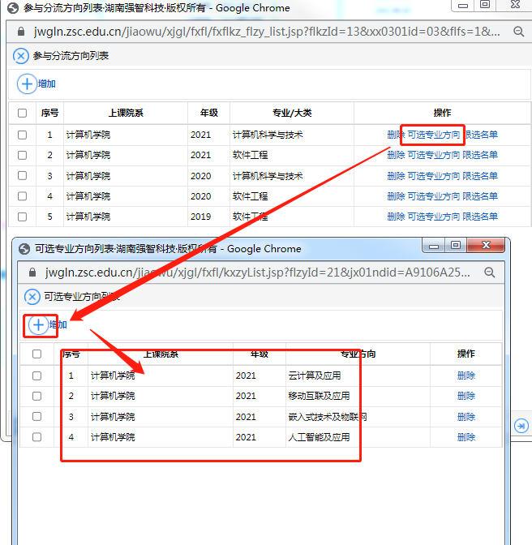Check the row 2 box for 2021 软件工程
The height and width of the screenshot is (545, 532).
click(x=22, y=155)
